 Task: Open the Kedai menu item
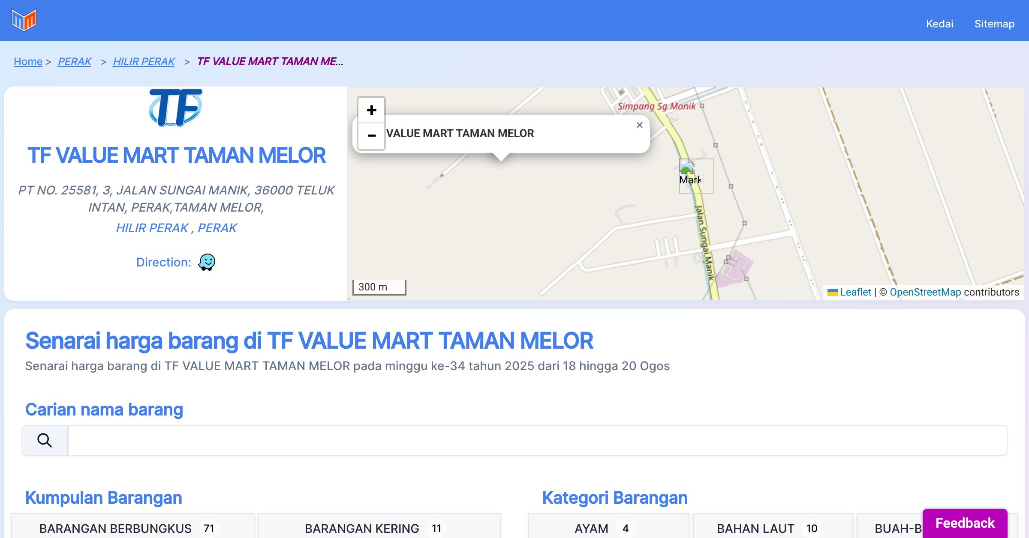pos(939,24)
